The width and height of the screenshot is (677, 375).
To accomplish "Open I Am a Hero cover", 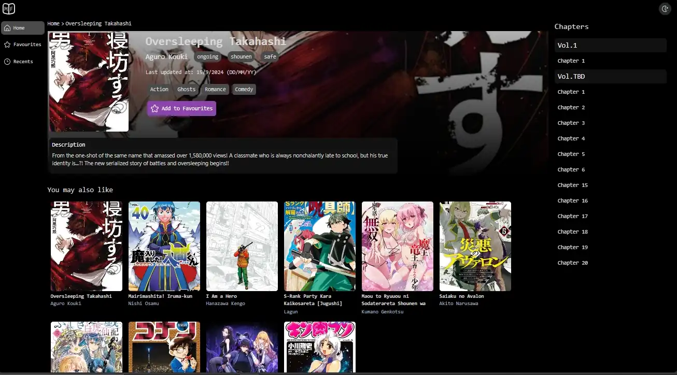I will tap(242, 246).
